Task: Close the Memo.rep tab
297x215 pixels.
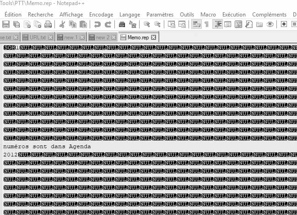Action: 154,38
